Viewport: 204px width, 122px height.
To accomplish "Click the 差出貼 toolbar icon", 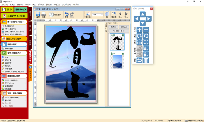I will (88, 15).
